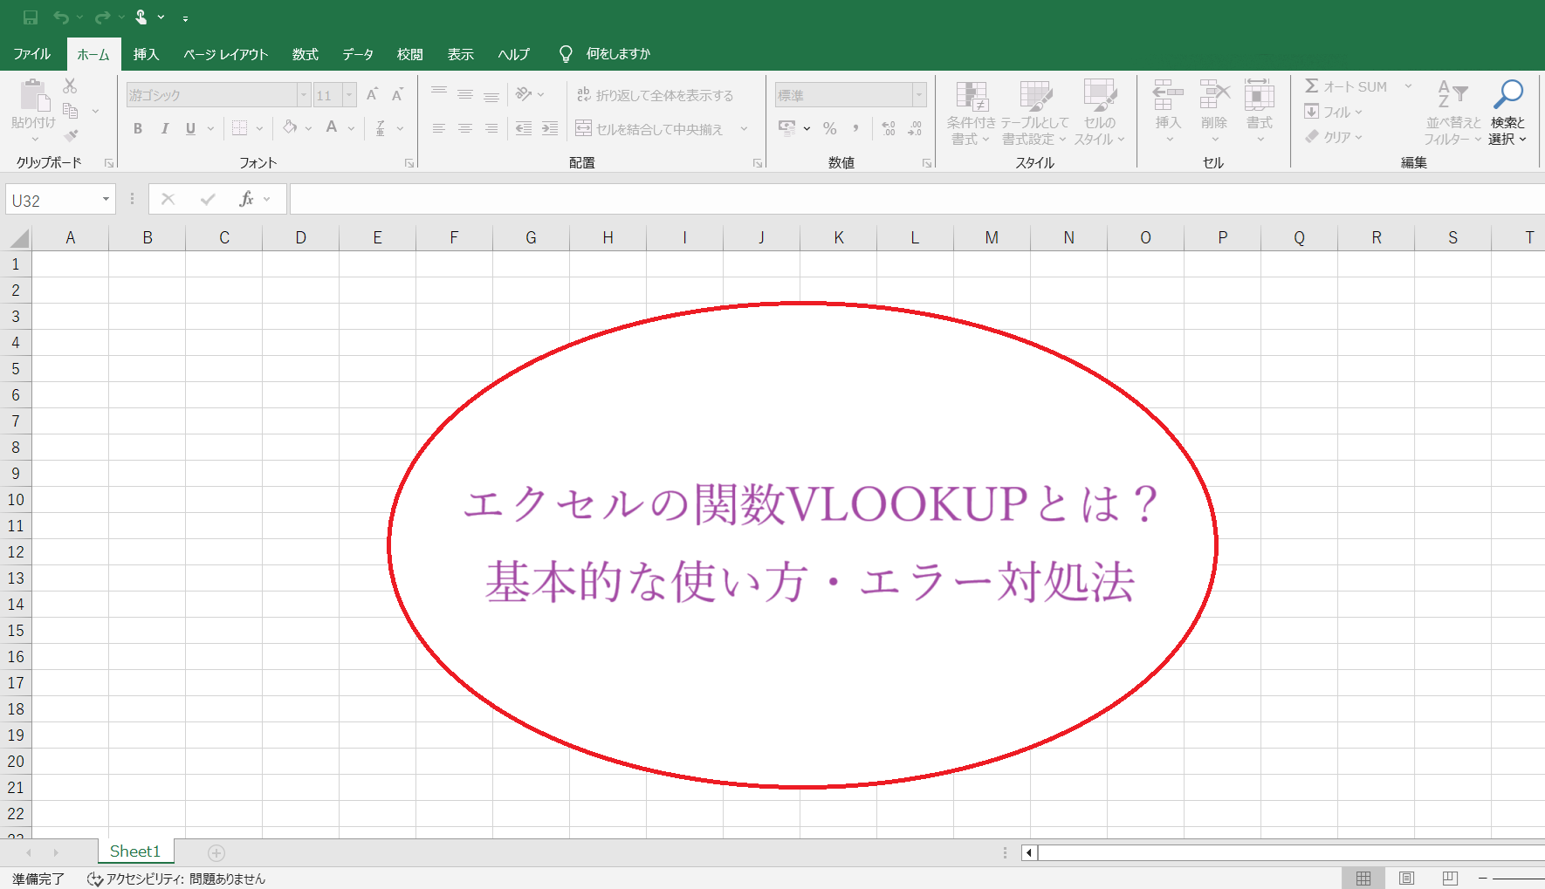Click the Save icon in quick access toolbar

click(x=31, y=17)
